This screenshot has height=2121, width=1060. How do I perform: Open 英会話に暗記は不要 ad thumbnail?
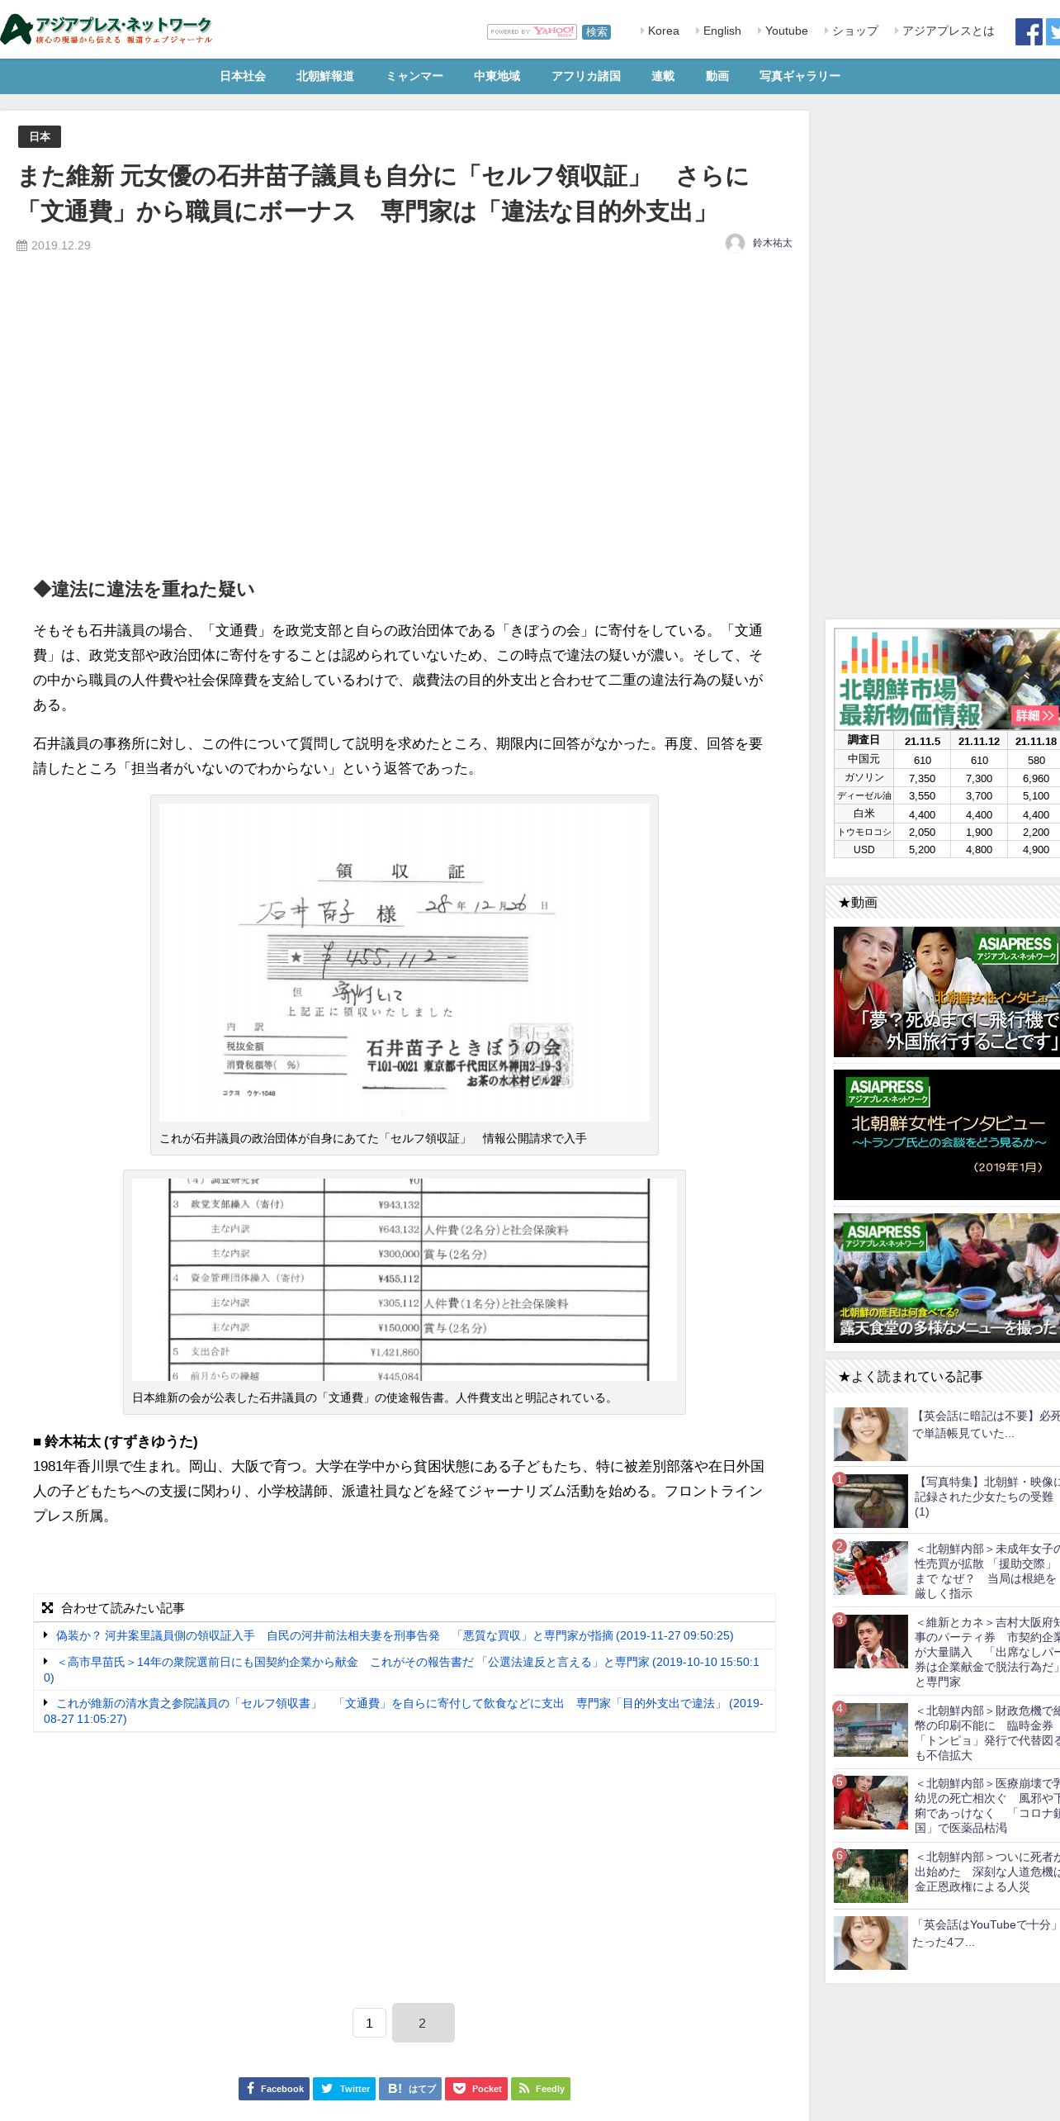pos(870,1435)
